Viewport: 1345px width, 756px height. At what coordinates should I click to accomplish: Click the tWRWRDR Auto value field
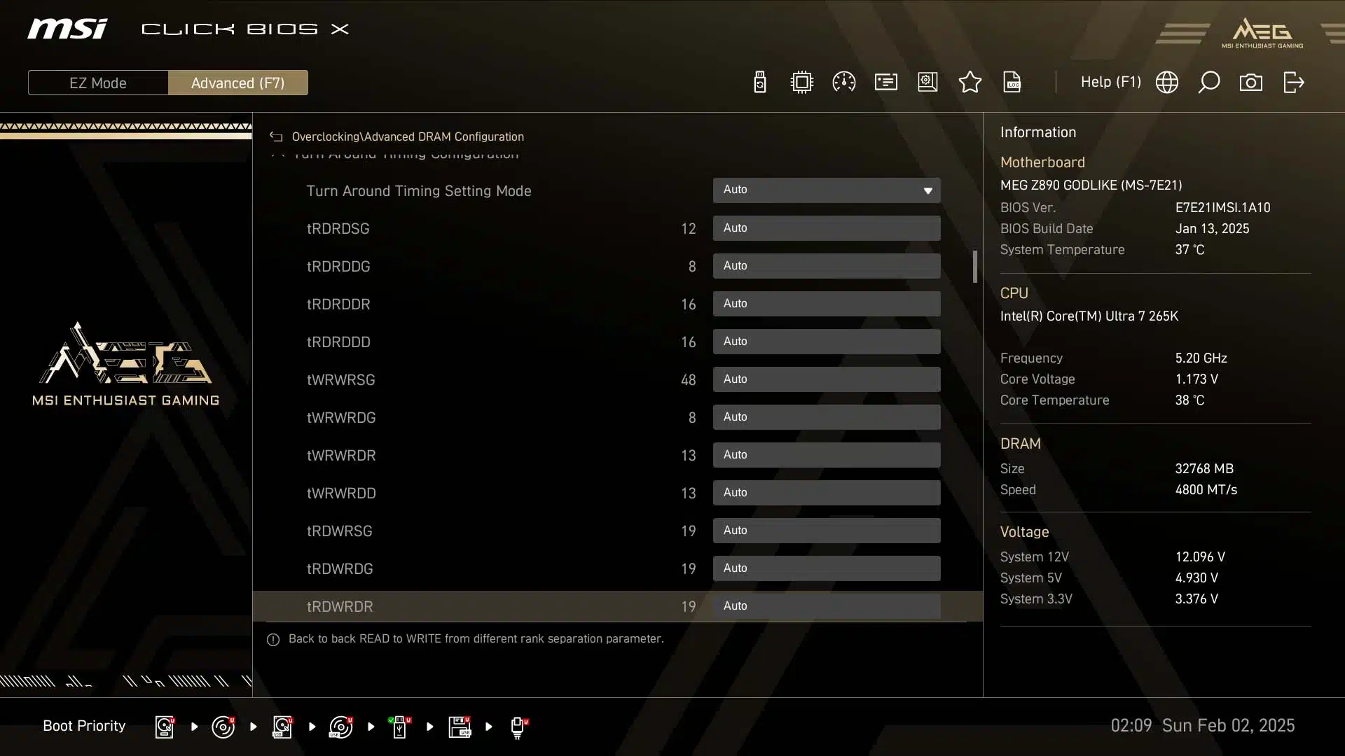pos(827,455)
